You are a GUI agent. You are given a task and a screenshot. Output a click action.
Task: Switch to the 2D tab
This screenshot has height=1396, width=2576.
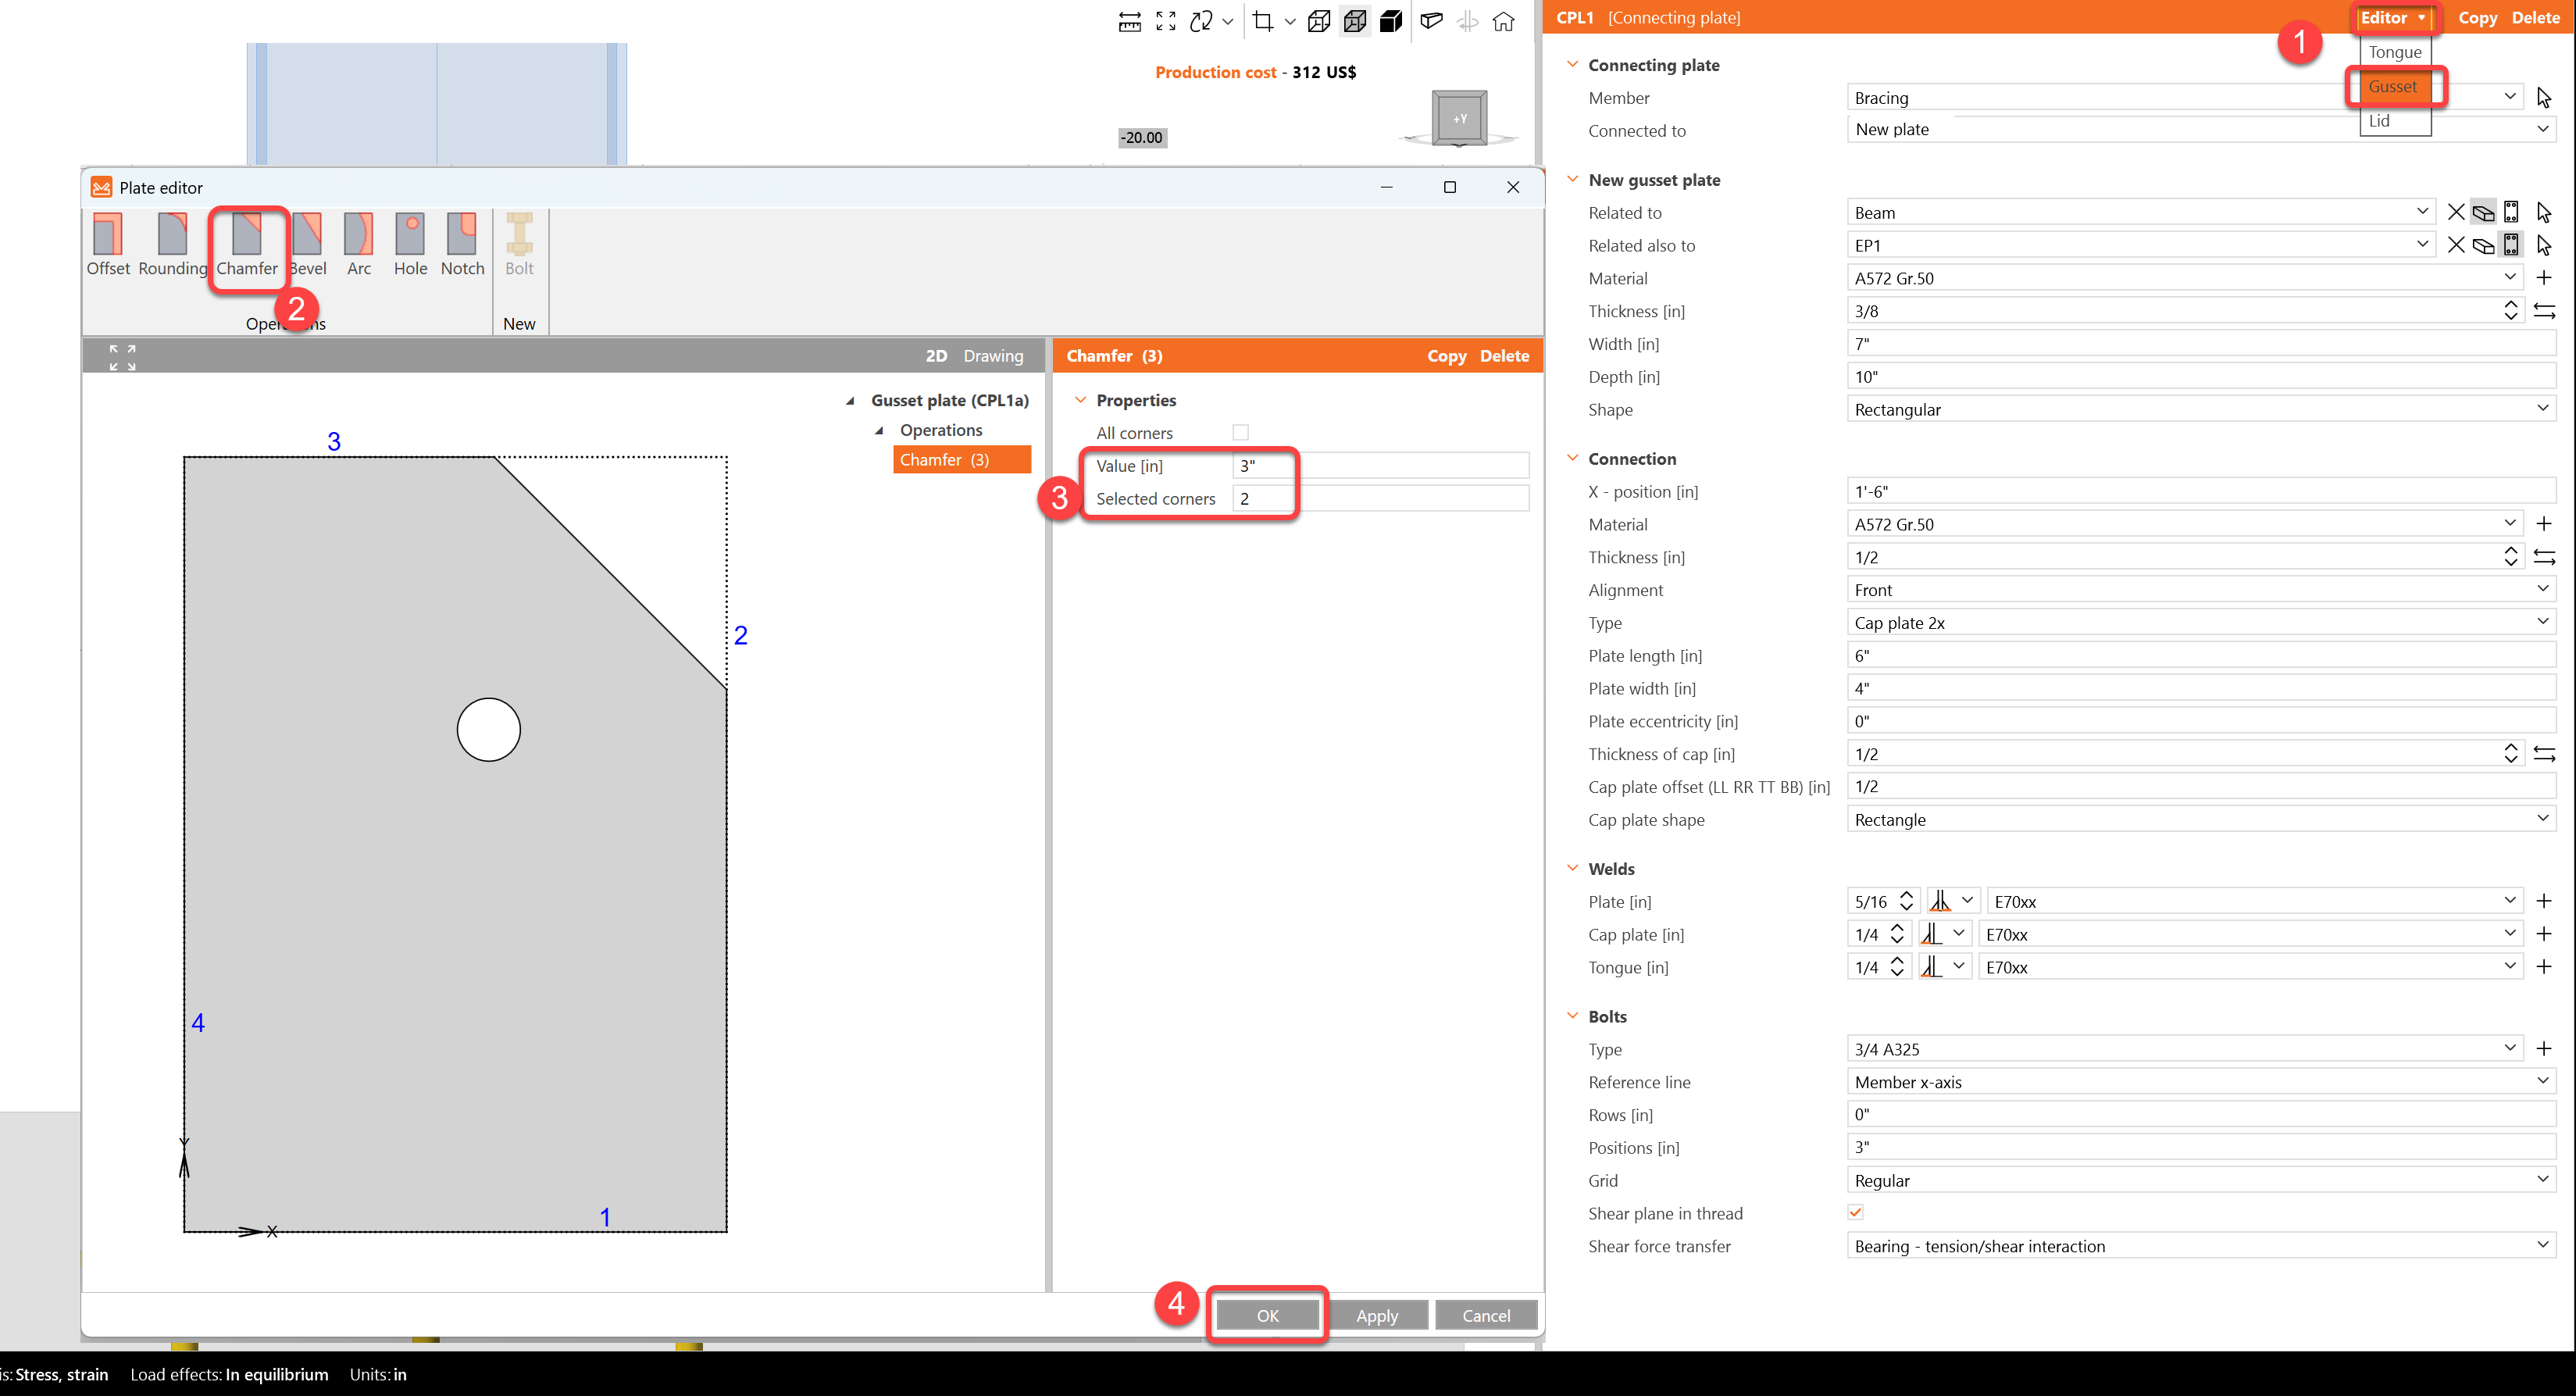[936, 356]
